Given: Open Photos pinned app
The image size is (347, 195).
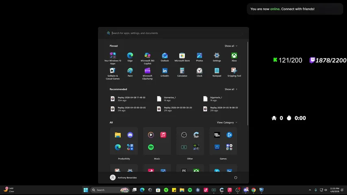Looking at the screenshot, I should tap(199, 57).
